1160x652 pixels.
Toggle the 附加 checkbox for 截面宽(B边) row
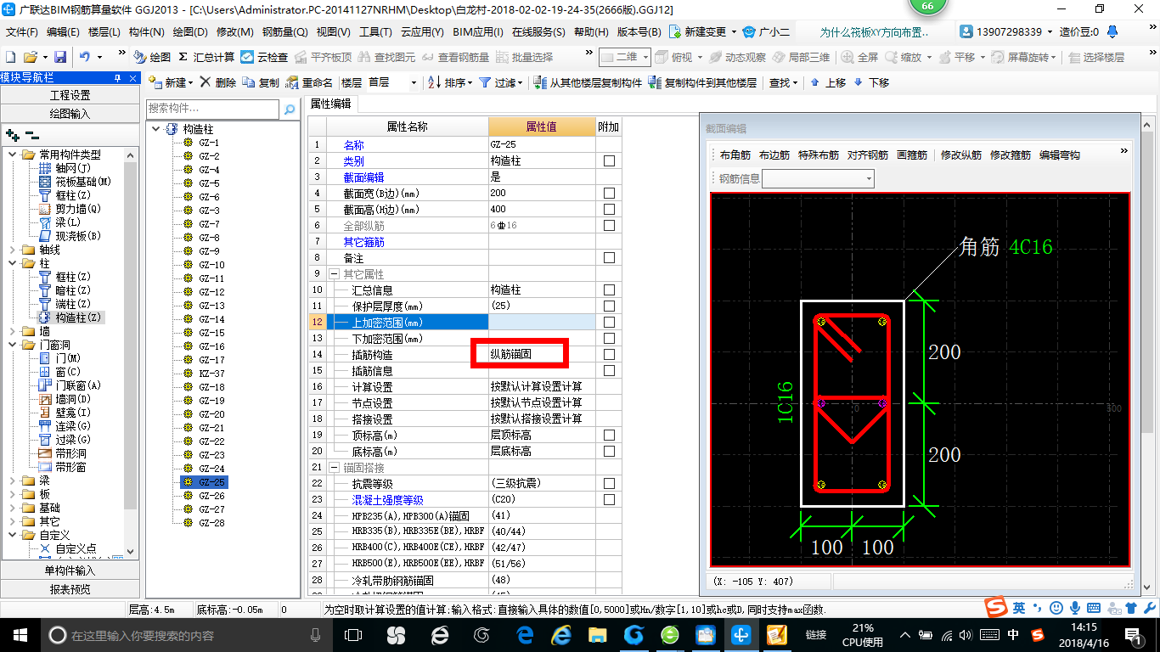pos(609,194)
